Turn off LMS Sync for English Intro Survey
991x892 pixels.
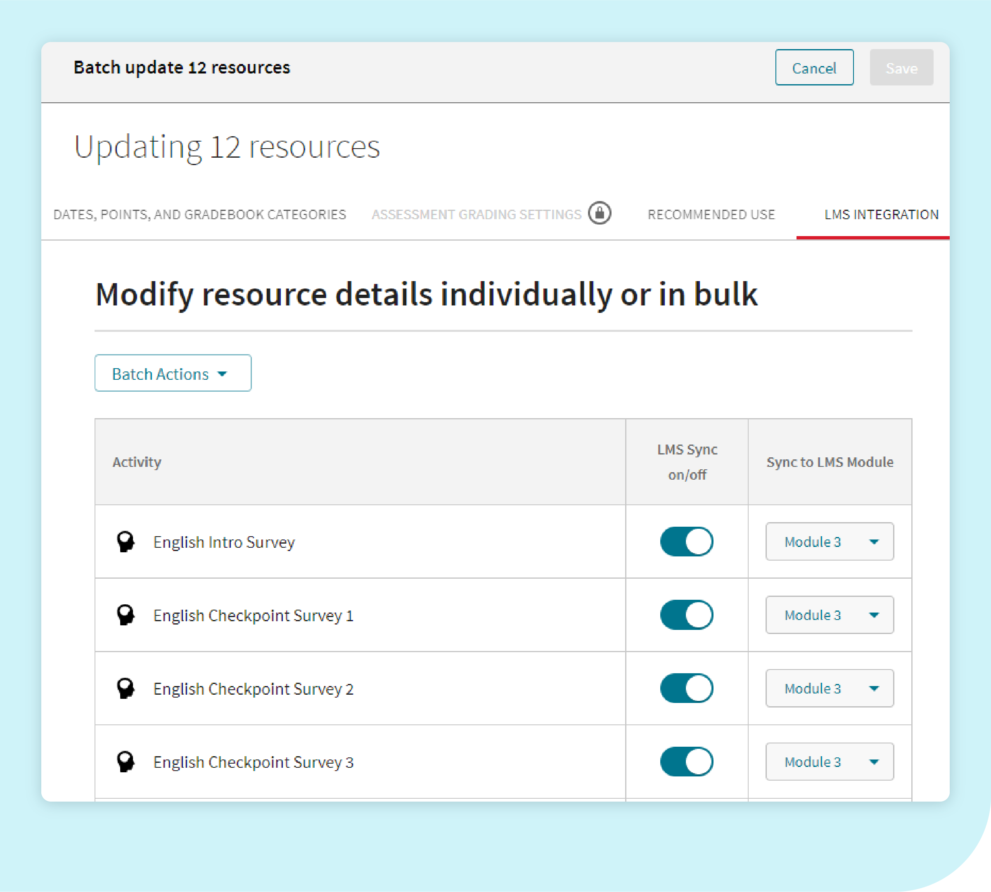point(687,542)
